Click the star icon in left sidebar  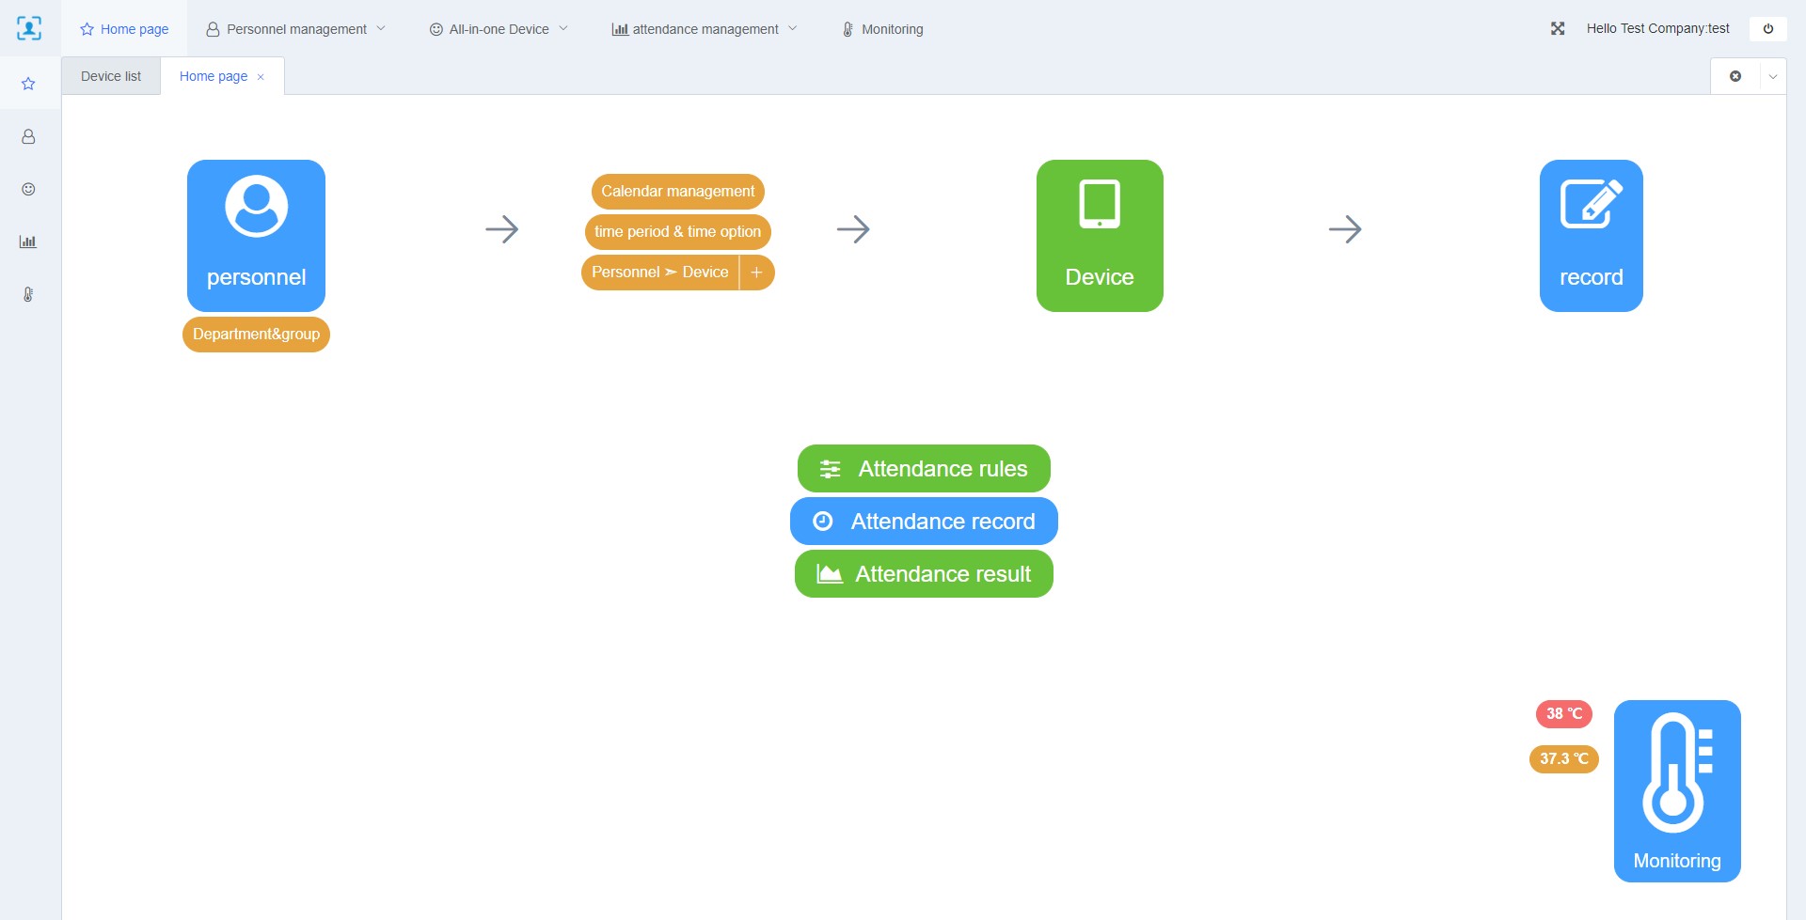click(x=28, y=84)
